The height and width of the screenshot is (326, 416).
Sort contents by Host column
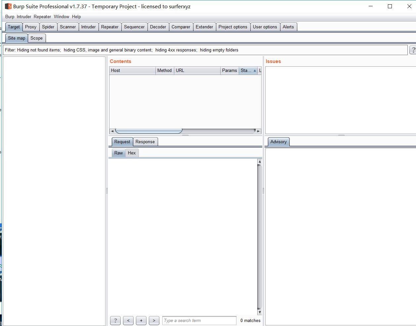(132, 71)
